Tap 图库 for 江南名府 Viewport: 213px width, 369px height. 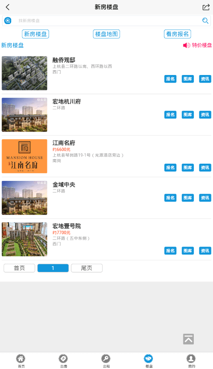tap(188, 168)
